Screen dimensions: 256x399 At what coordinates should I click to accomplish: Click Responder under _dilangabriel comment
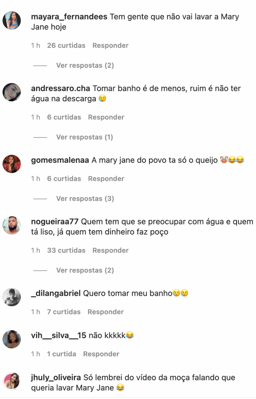click(x=106, y=312)
